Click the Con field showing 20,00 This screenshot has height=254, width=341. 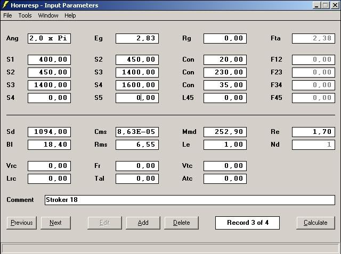click(x=225, y=60)
